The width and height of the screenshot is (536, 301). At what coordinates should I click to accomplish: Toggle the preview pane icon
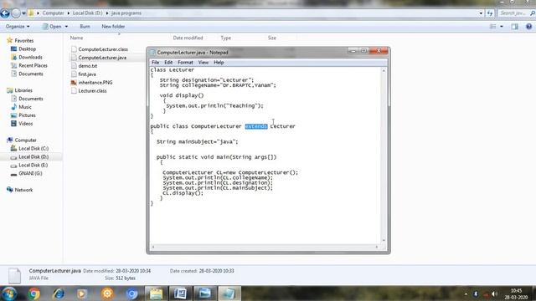(x=514, y=26)
